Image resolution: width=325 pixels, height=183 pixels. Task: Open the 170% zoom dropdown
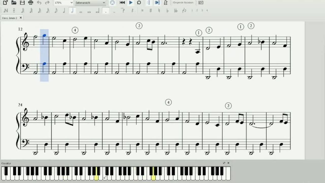64,3
